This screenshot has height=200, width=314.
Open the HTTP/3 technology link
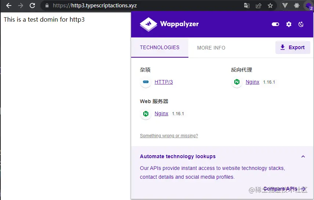point(163,82)
